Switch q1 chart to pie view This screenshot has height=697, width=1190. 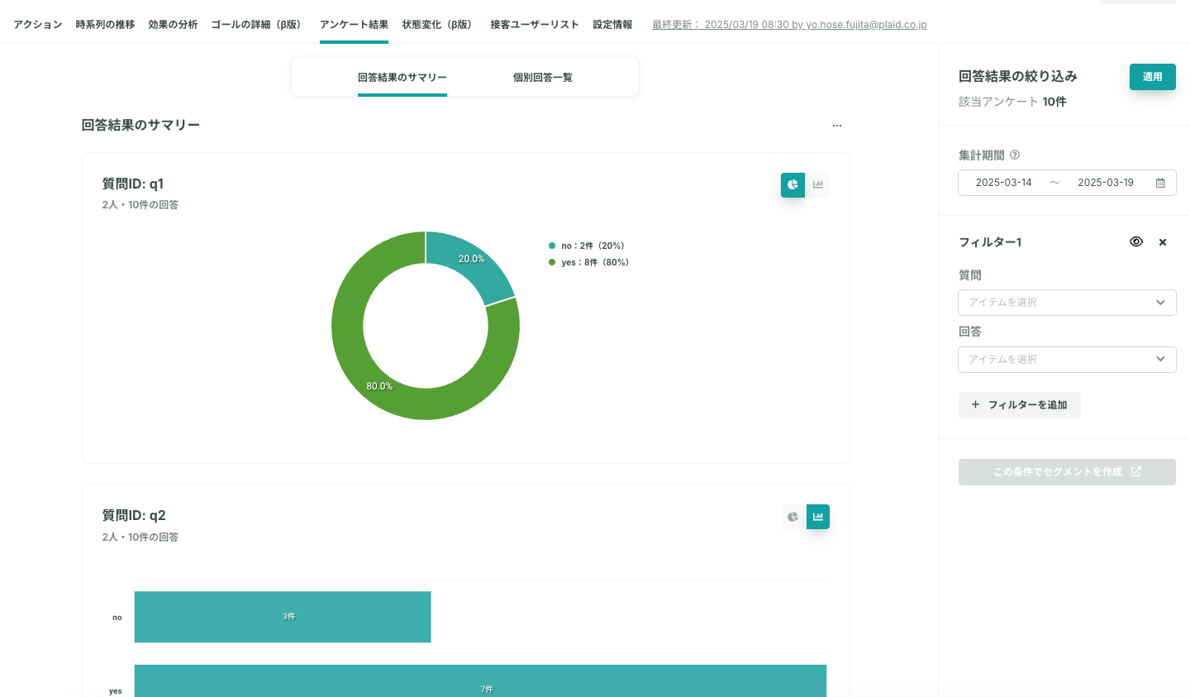click(793, 184)
